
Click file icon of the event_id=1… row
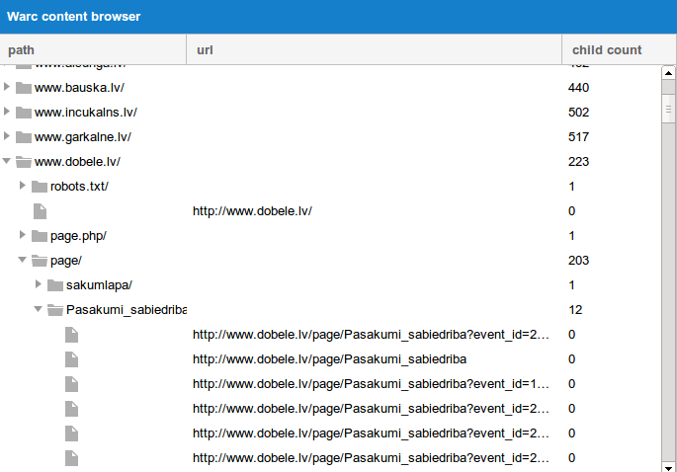(x=72, y=384)
